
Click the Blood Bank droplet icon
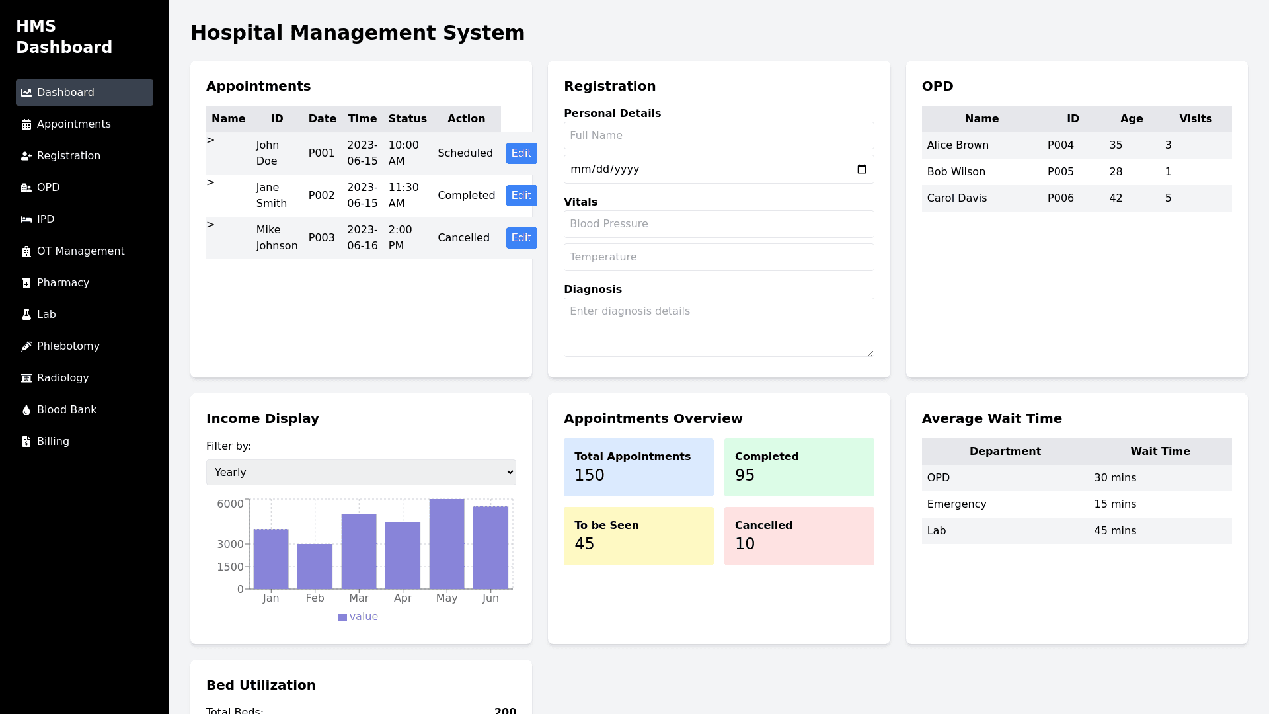[x=26, y=410]
